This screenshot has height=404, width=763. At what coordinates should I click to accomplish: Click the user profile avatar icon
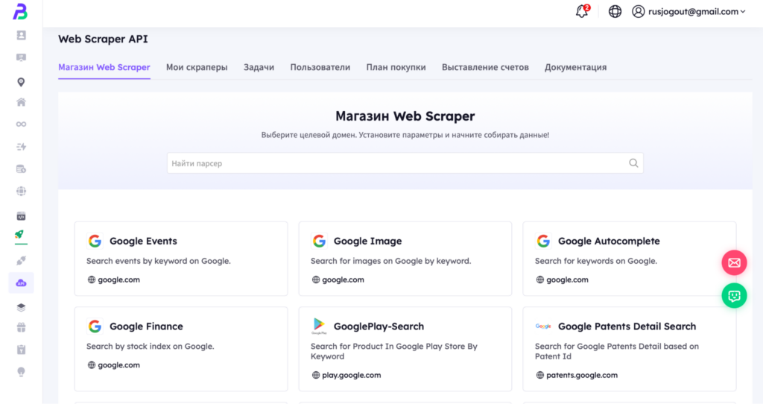tap(638, 11)
